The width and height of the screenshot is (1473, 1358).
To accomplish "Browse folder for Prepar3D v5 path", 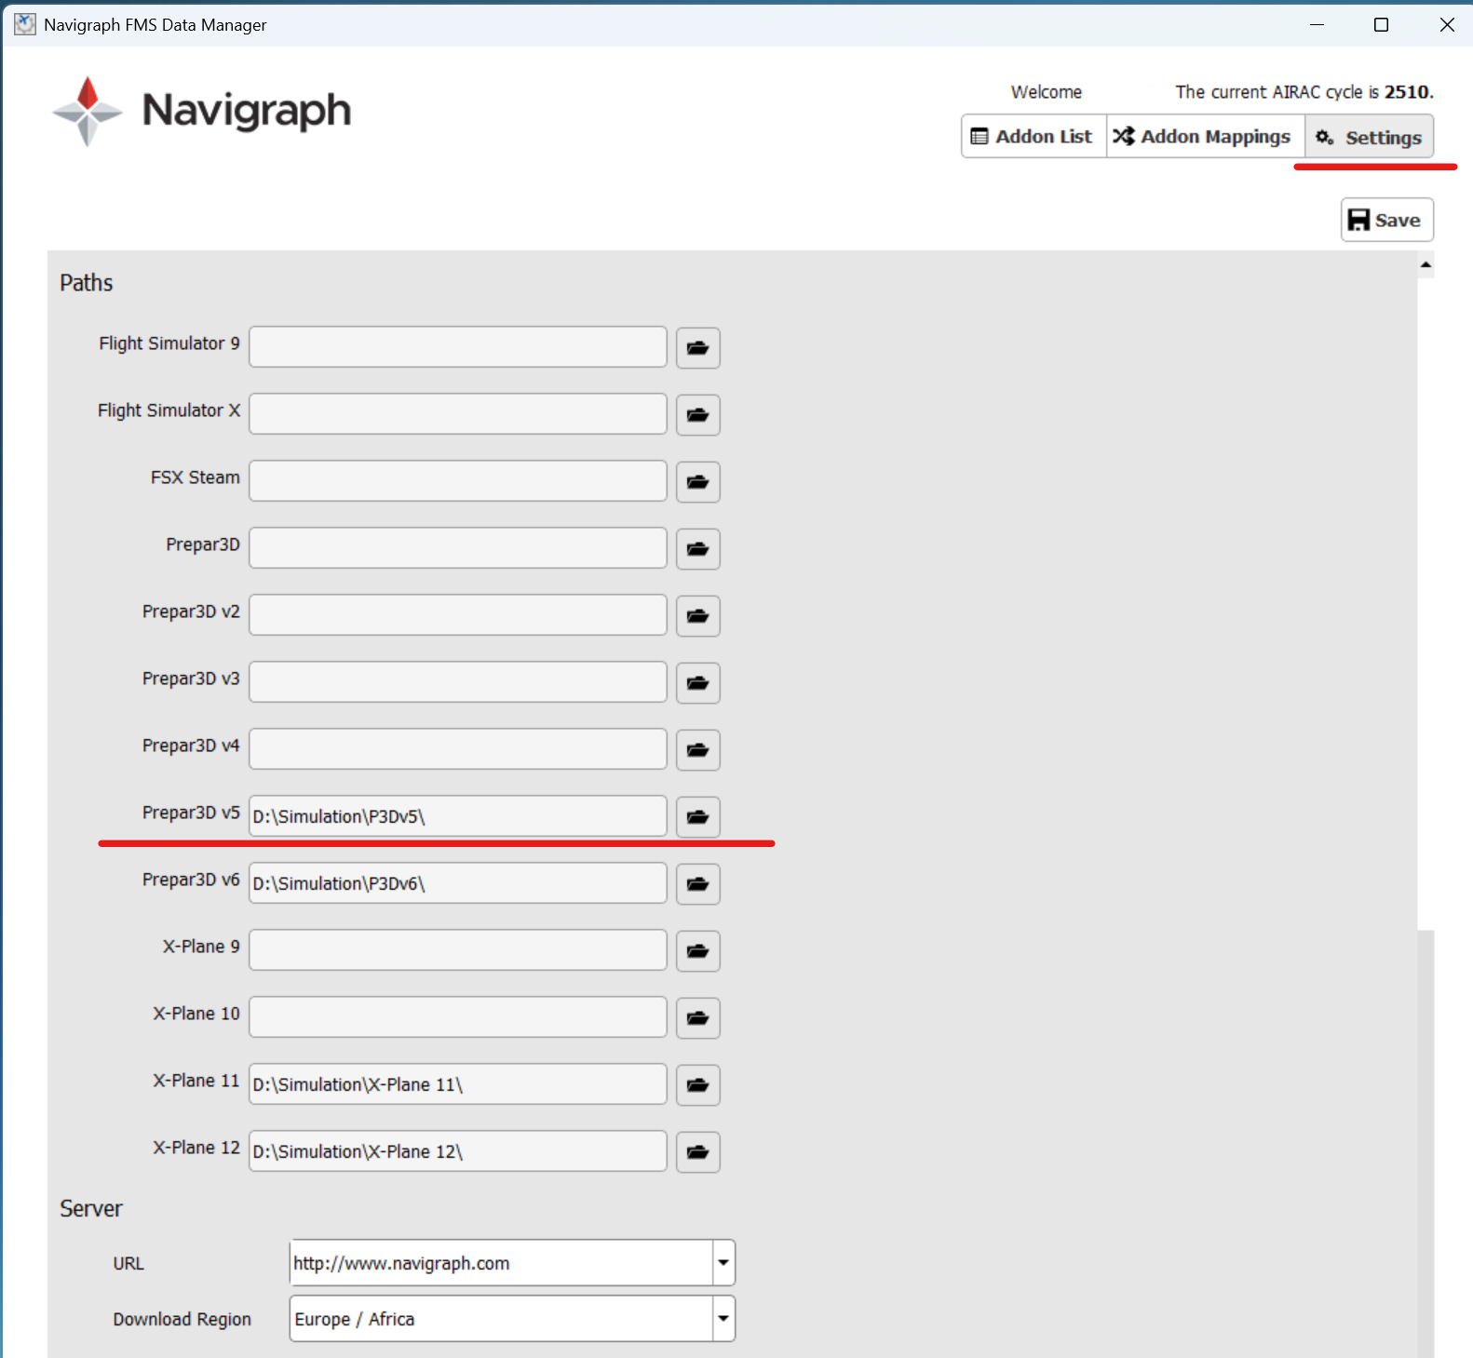I will tap(697, 817).
